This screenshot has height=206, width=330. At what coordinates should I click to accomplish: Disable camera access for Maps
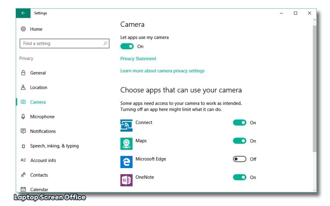[240, 141]
